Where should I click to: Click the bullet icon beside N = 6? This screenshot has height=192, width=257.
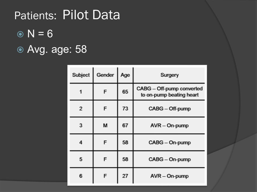tap(20, 34)
